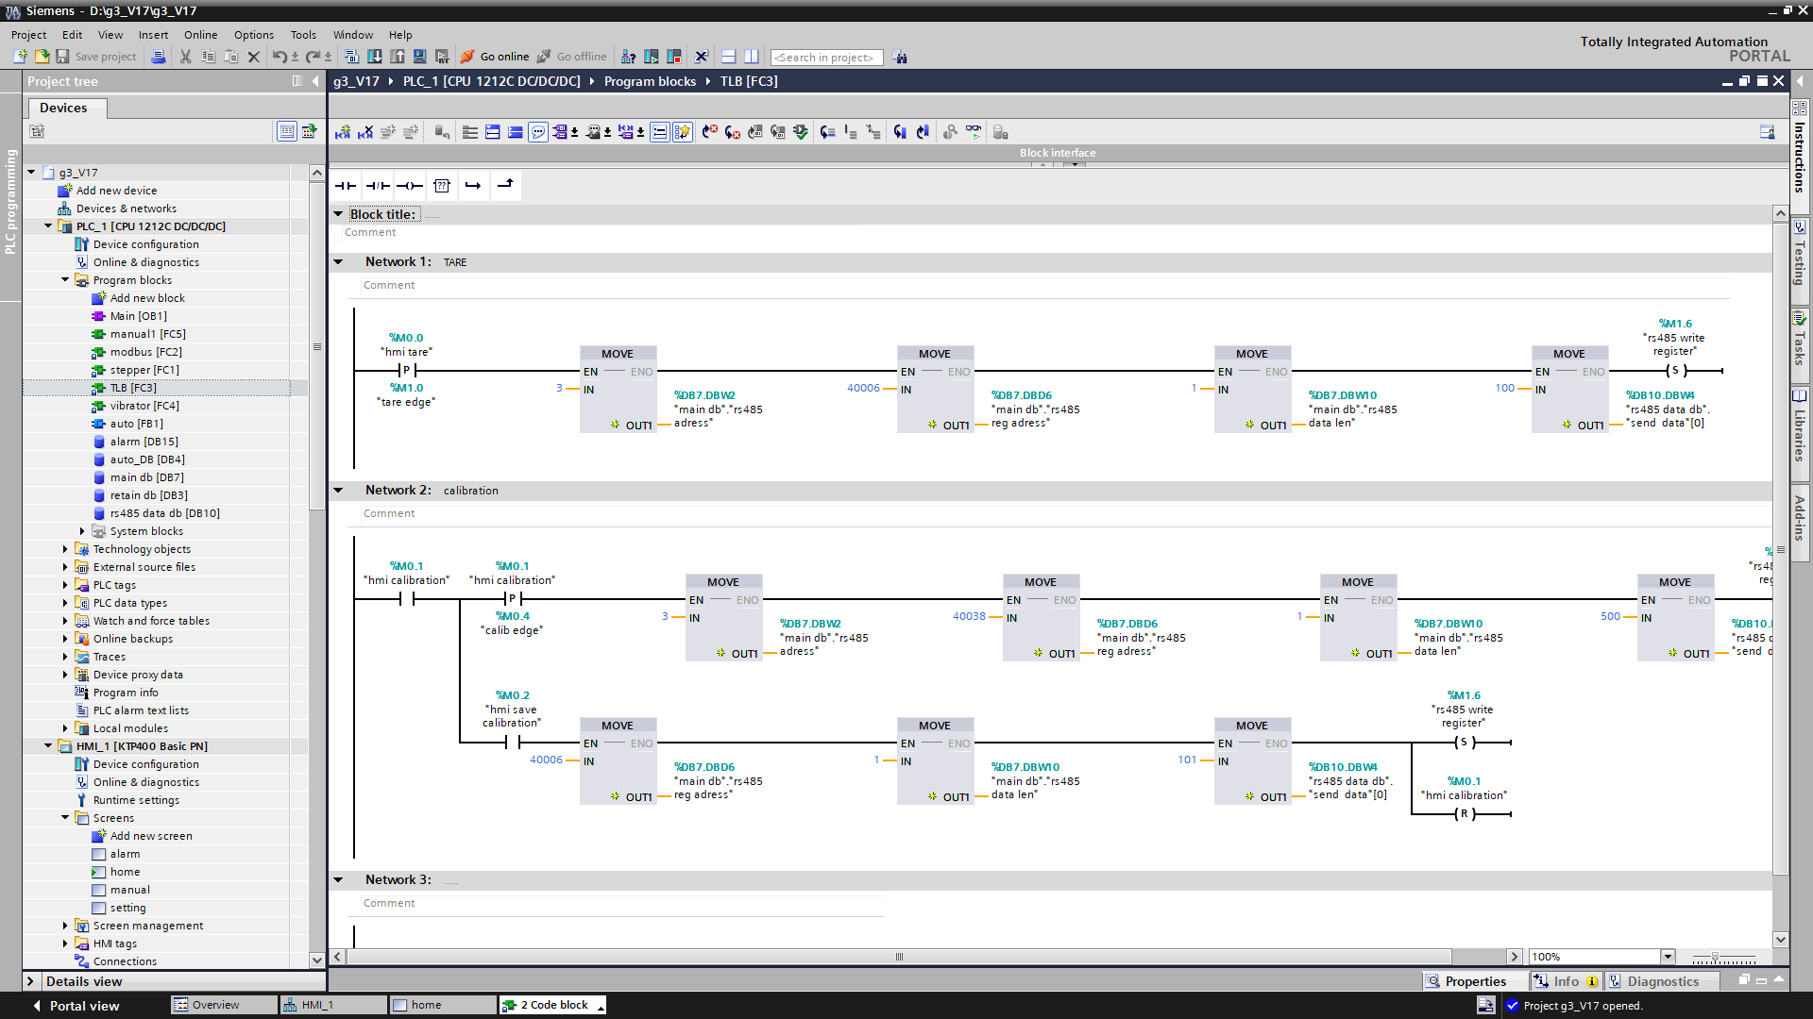Click the Start CPU icon
The width and height of the screenshot is (1813, 1019).
(x=651, y=57)
